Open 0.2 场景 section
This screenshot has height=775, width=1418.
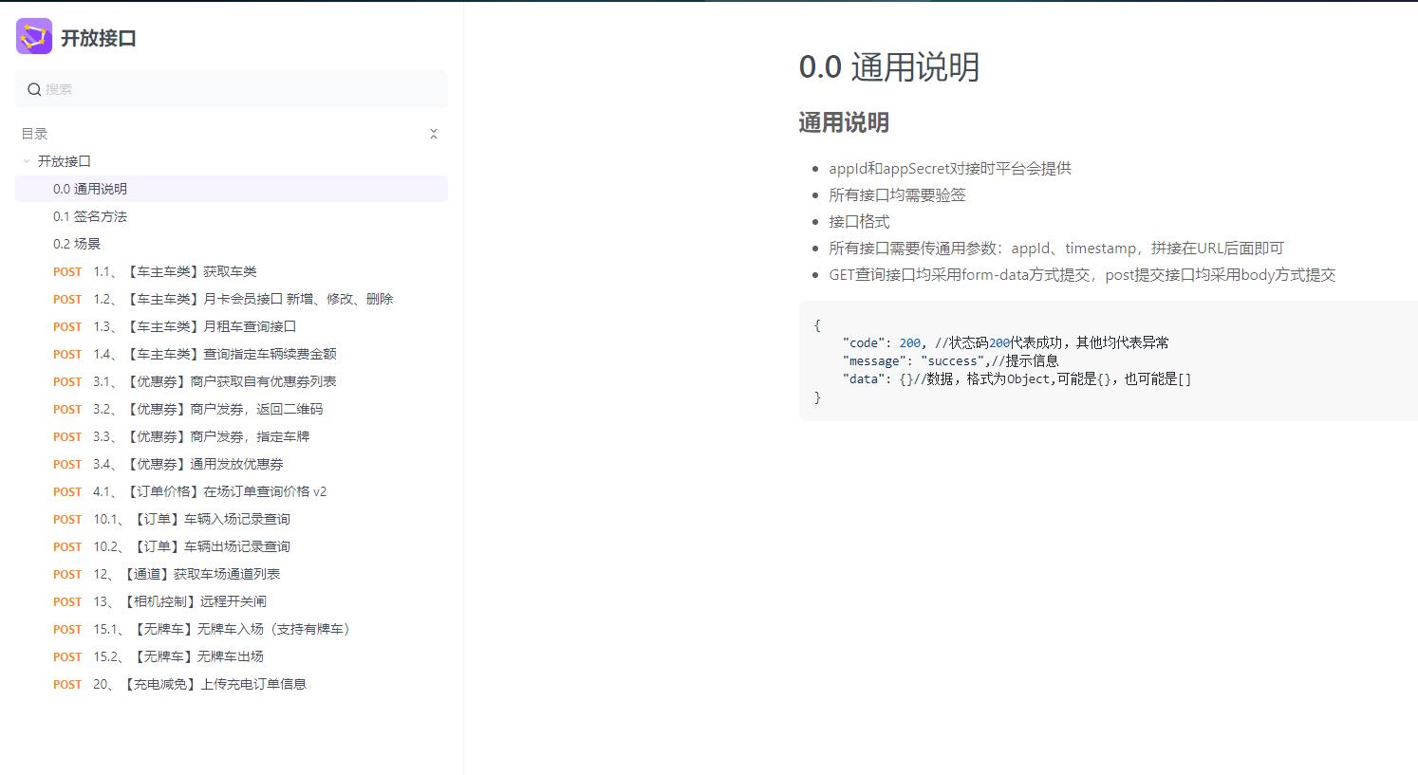76,244
